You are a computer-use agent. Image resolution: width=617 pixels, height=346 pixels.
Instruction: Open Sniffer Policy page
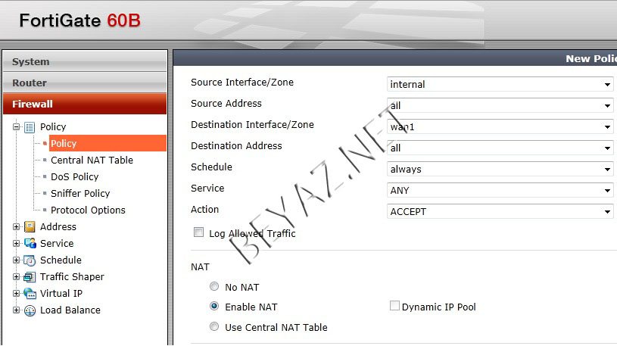tap(80, 193)
